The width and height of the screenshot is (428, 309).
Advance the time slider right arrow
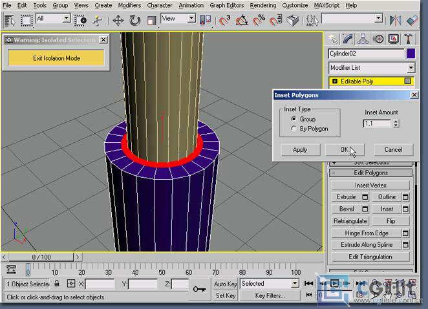(x=78, y=257)
